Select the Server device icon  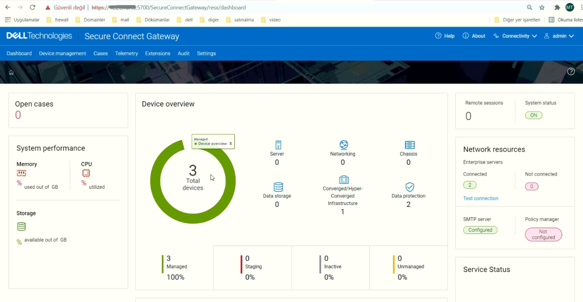(x=277, y=145)
